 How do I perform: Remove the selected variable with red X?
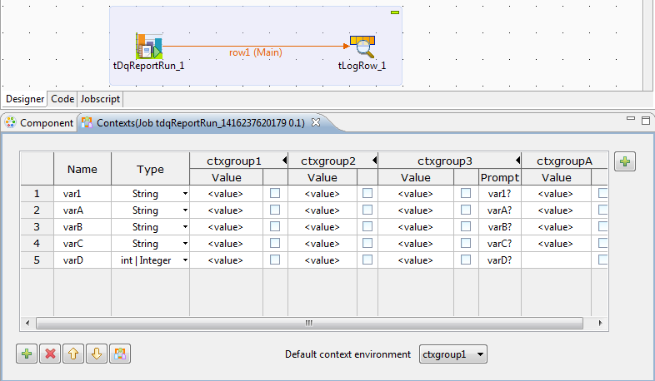point(50,354)
